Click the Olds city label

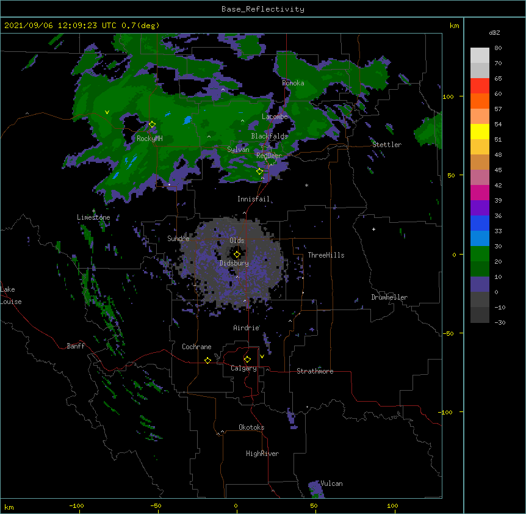click(x=237, y=241)
